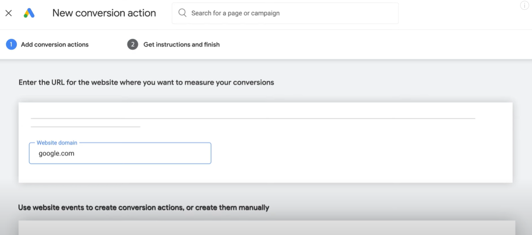Select the Add conversion actions step label
Image resolution: width=532 pixels, height=235 pixels.
pyautogui.click(x=55, y=45)
